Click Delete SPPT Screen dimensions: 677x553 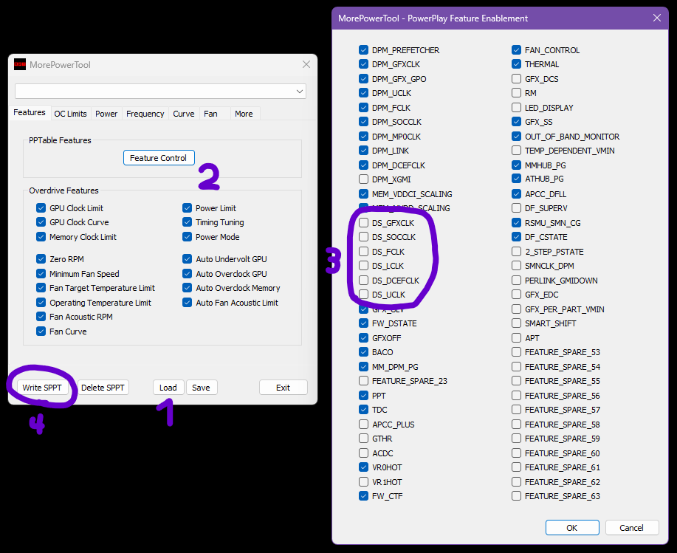[x=103, y=387]
